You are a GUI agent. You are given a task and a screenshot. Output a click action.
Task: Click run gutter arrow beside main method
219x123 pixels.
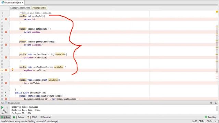pyautogui.click(x=5, y=96)
